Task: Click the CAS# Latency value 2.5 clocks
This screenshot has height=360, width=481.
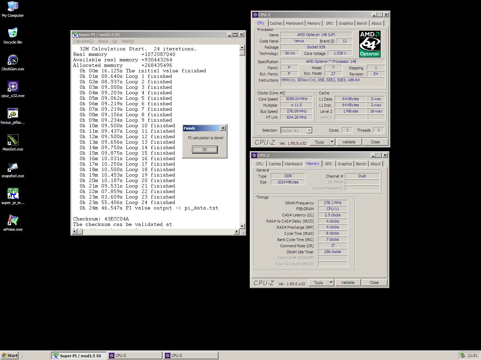Action: coord(333,215)
